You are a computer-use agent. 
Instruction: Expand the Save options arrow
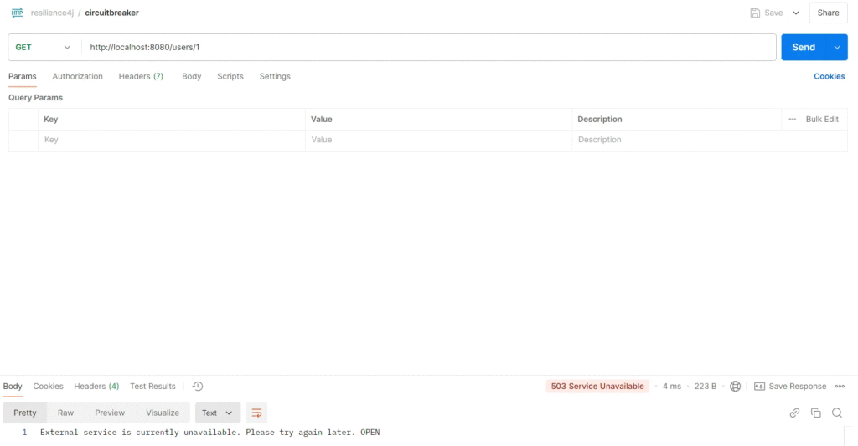pyautogui.click(x=796, y=13)
